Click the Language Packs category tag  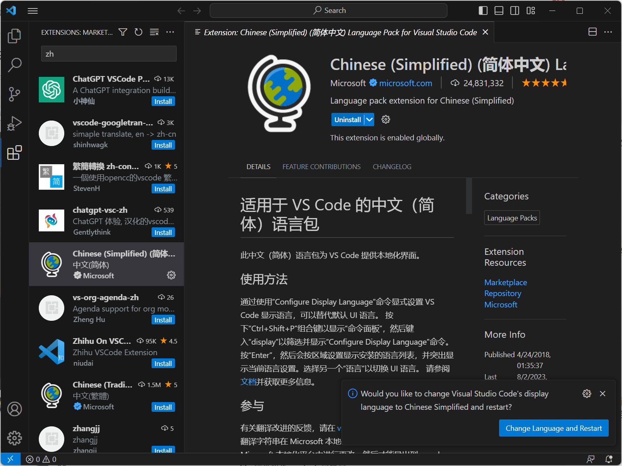(512, 218)
